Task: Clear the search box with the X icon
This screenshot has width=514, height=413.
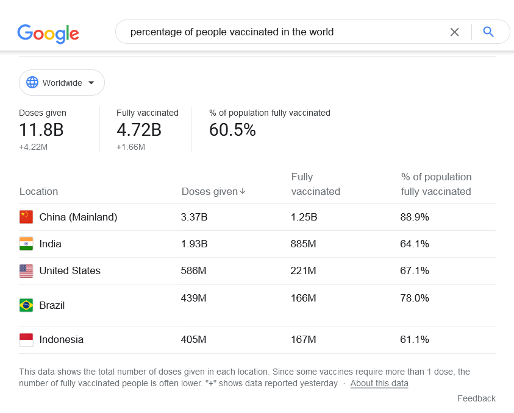Action: 454,32
